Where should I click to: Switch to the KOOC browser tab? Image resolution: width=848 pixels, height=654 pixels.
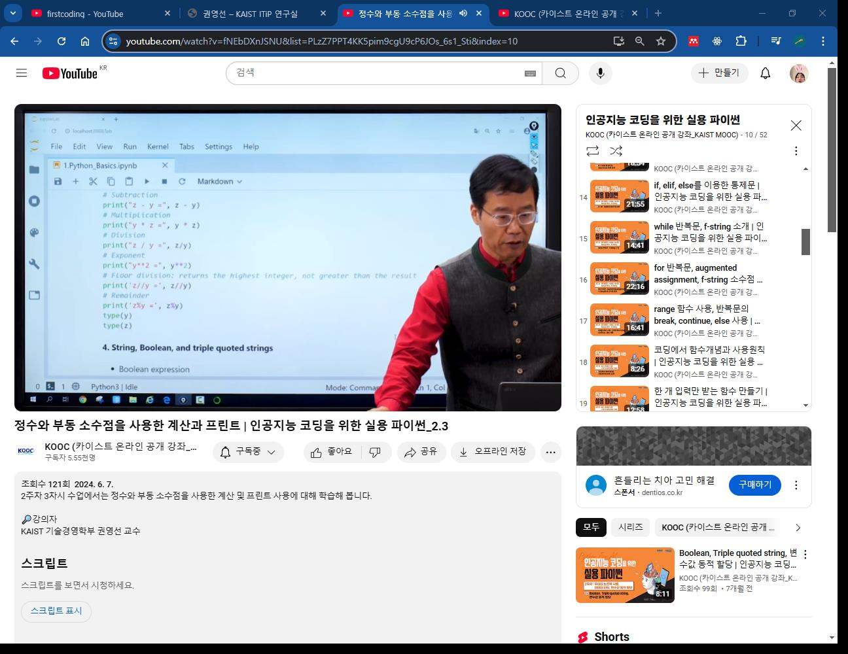(568, 13)
